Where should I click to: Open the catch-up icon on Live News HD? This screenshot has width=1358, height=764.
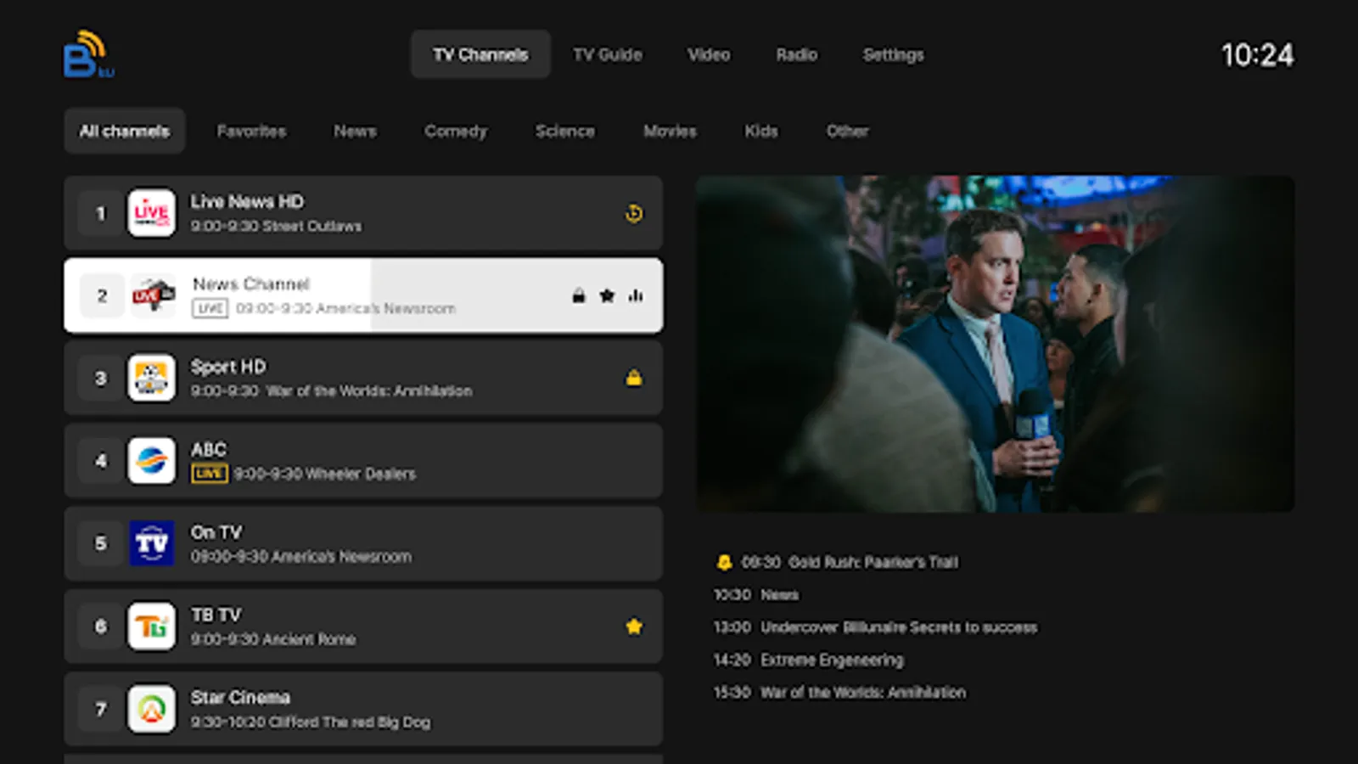point(634,213)
